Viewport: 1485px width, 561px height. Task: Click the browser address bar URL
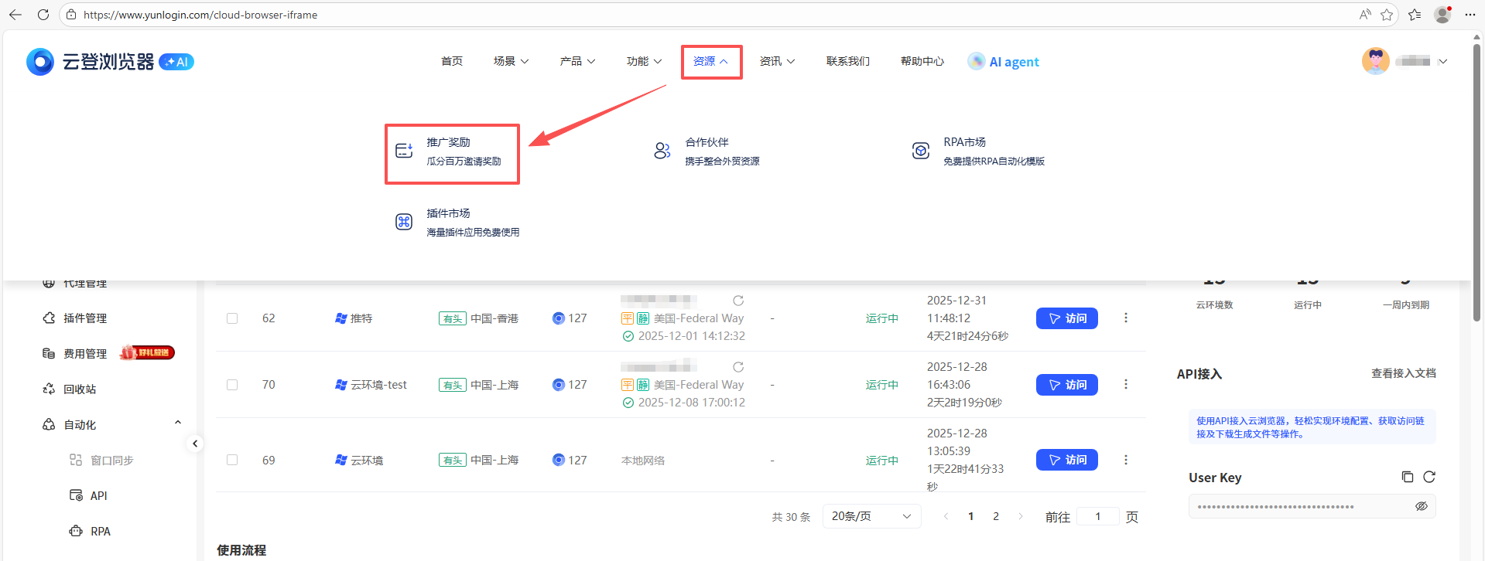pyautogui.click(x=200, y=15)
